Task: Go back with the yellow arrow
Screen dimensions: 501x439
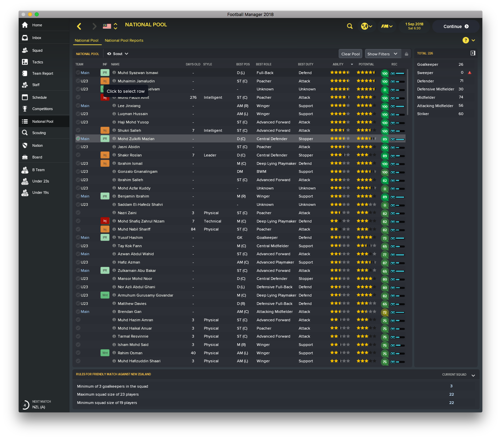Action: [x=79, y=26]
